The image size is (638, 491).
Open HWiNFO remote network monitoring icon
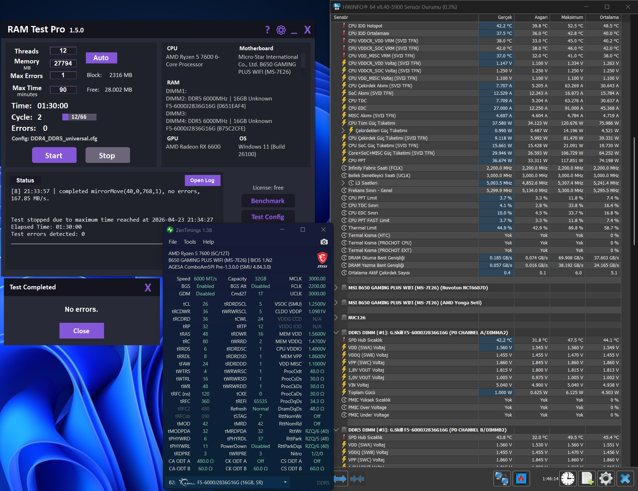coord(502,479)
